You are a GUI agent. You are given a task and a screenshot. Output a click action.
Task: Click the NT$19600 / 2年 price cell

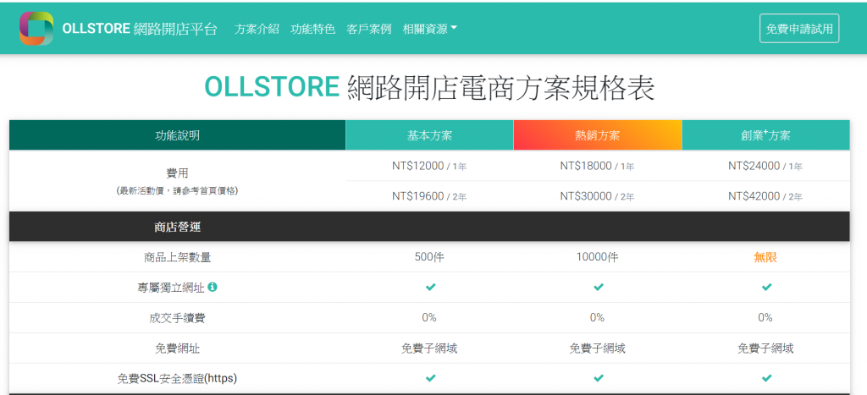tap(429, 196)
